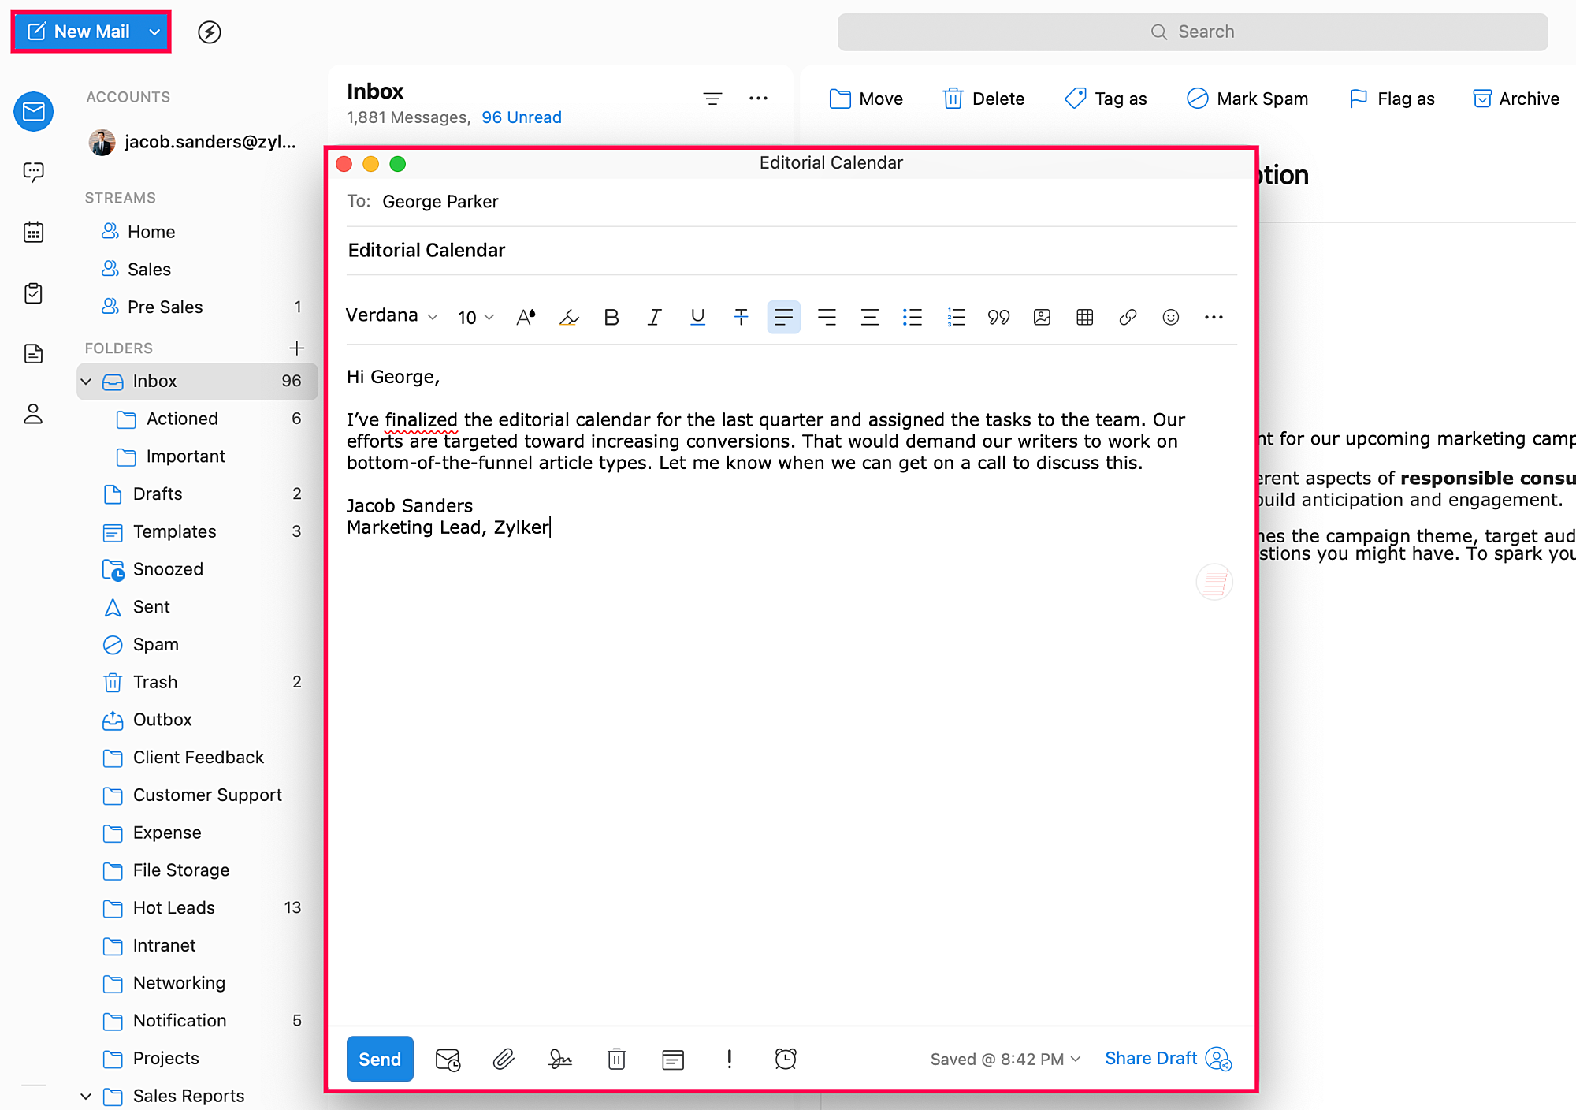Click the Send button

pyautogui.click(x=380, y=1059)
